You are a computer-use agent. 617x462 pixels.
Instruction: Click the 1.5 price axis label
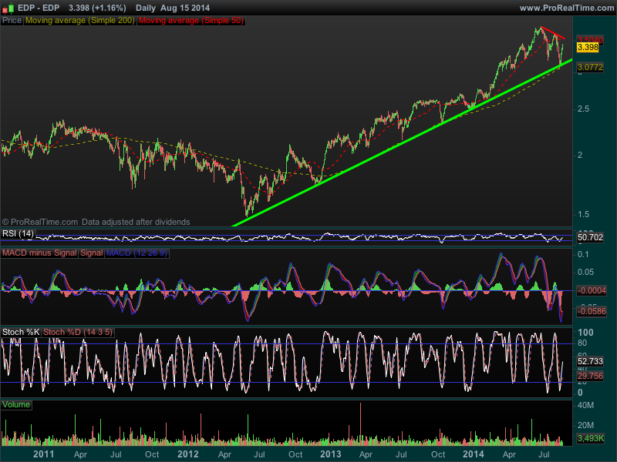click(x=583, y=214)
